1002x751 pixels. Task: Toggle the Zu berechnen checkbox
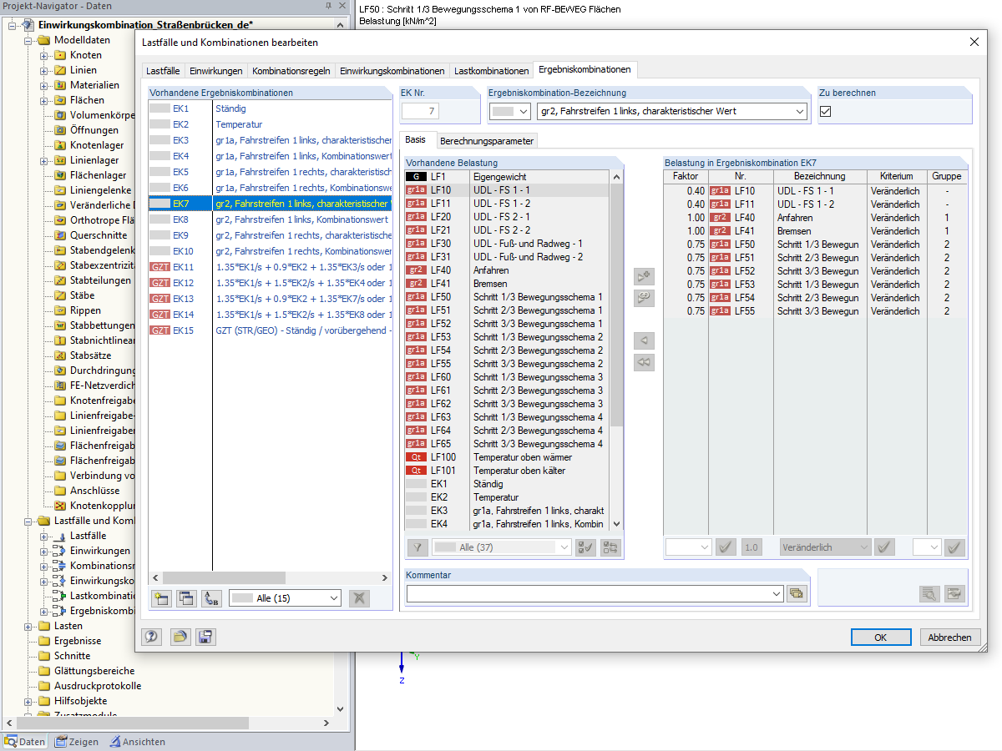826,111
